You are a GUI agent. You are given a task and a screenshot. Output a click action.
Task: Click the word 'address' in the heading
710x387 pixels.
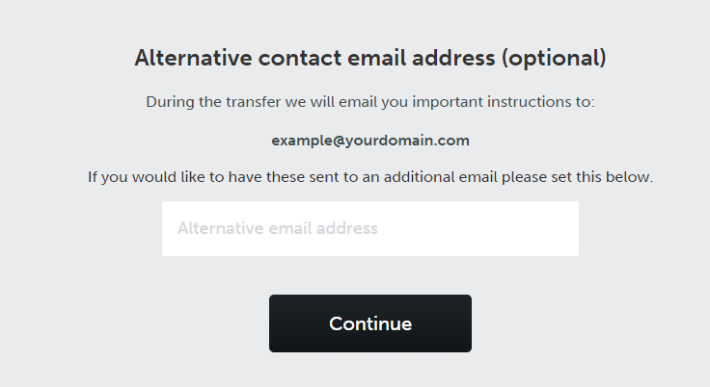click(x=453, y=58)
